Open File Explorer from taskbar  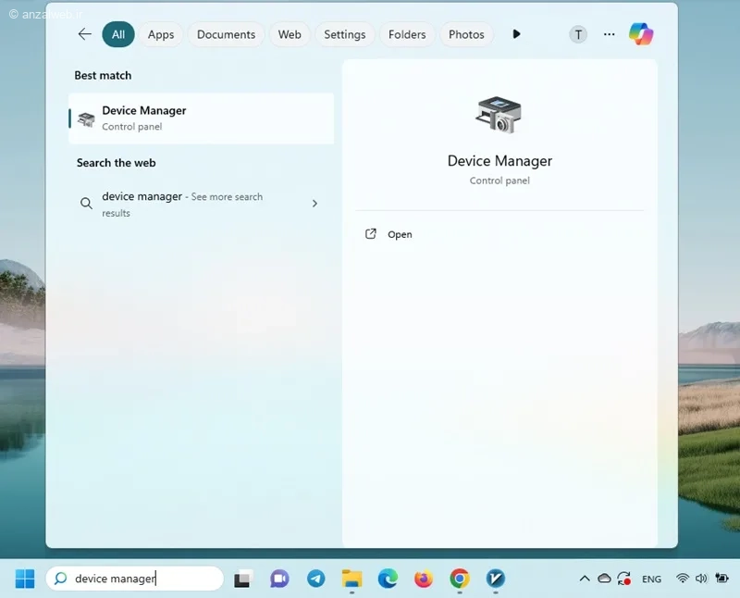(351, 579)
